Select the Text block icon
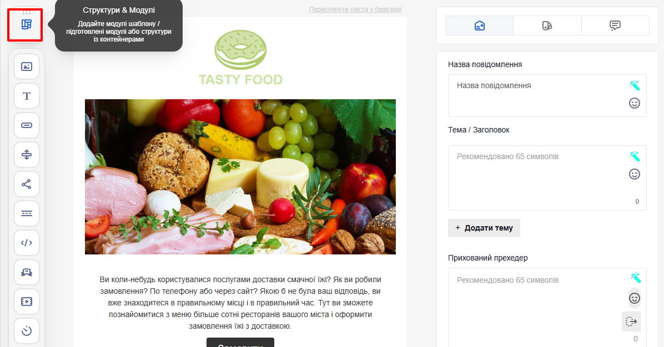This screenshot has height=347, width=664. pos(27,96)
